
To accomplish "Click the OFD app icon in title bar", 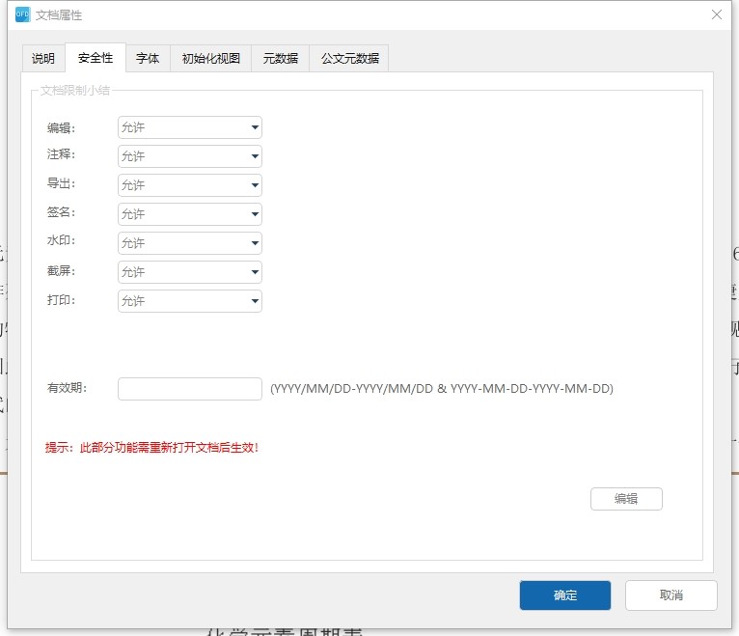I will (22, 14).
